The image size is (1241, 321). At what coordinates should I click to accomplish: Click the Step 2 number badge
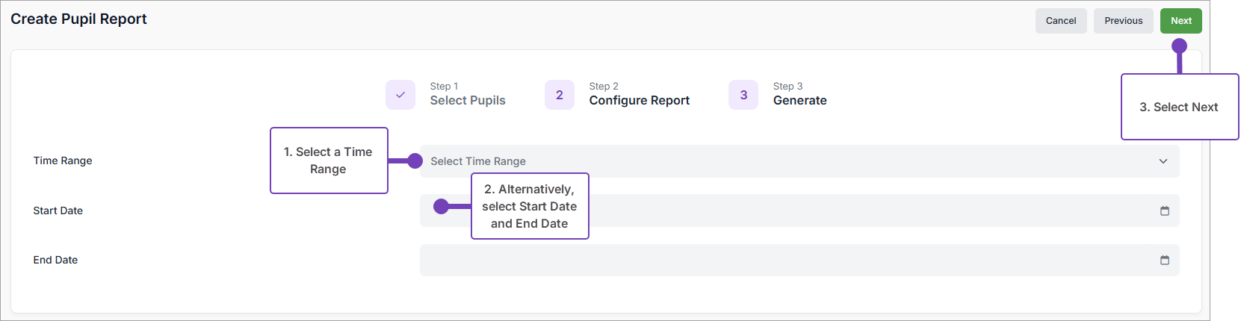point(559,95)
